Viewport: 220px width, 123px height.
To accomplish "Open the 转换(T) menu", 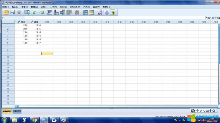I will coord(44,7).
